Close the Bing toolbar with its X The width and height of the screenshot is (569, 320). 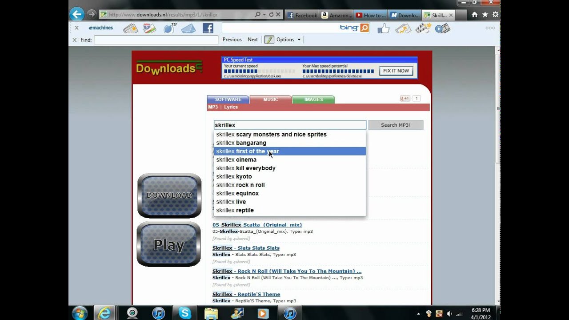(76, 28)
